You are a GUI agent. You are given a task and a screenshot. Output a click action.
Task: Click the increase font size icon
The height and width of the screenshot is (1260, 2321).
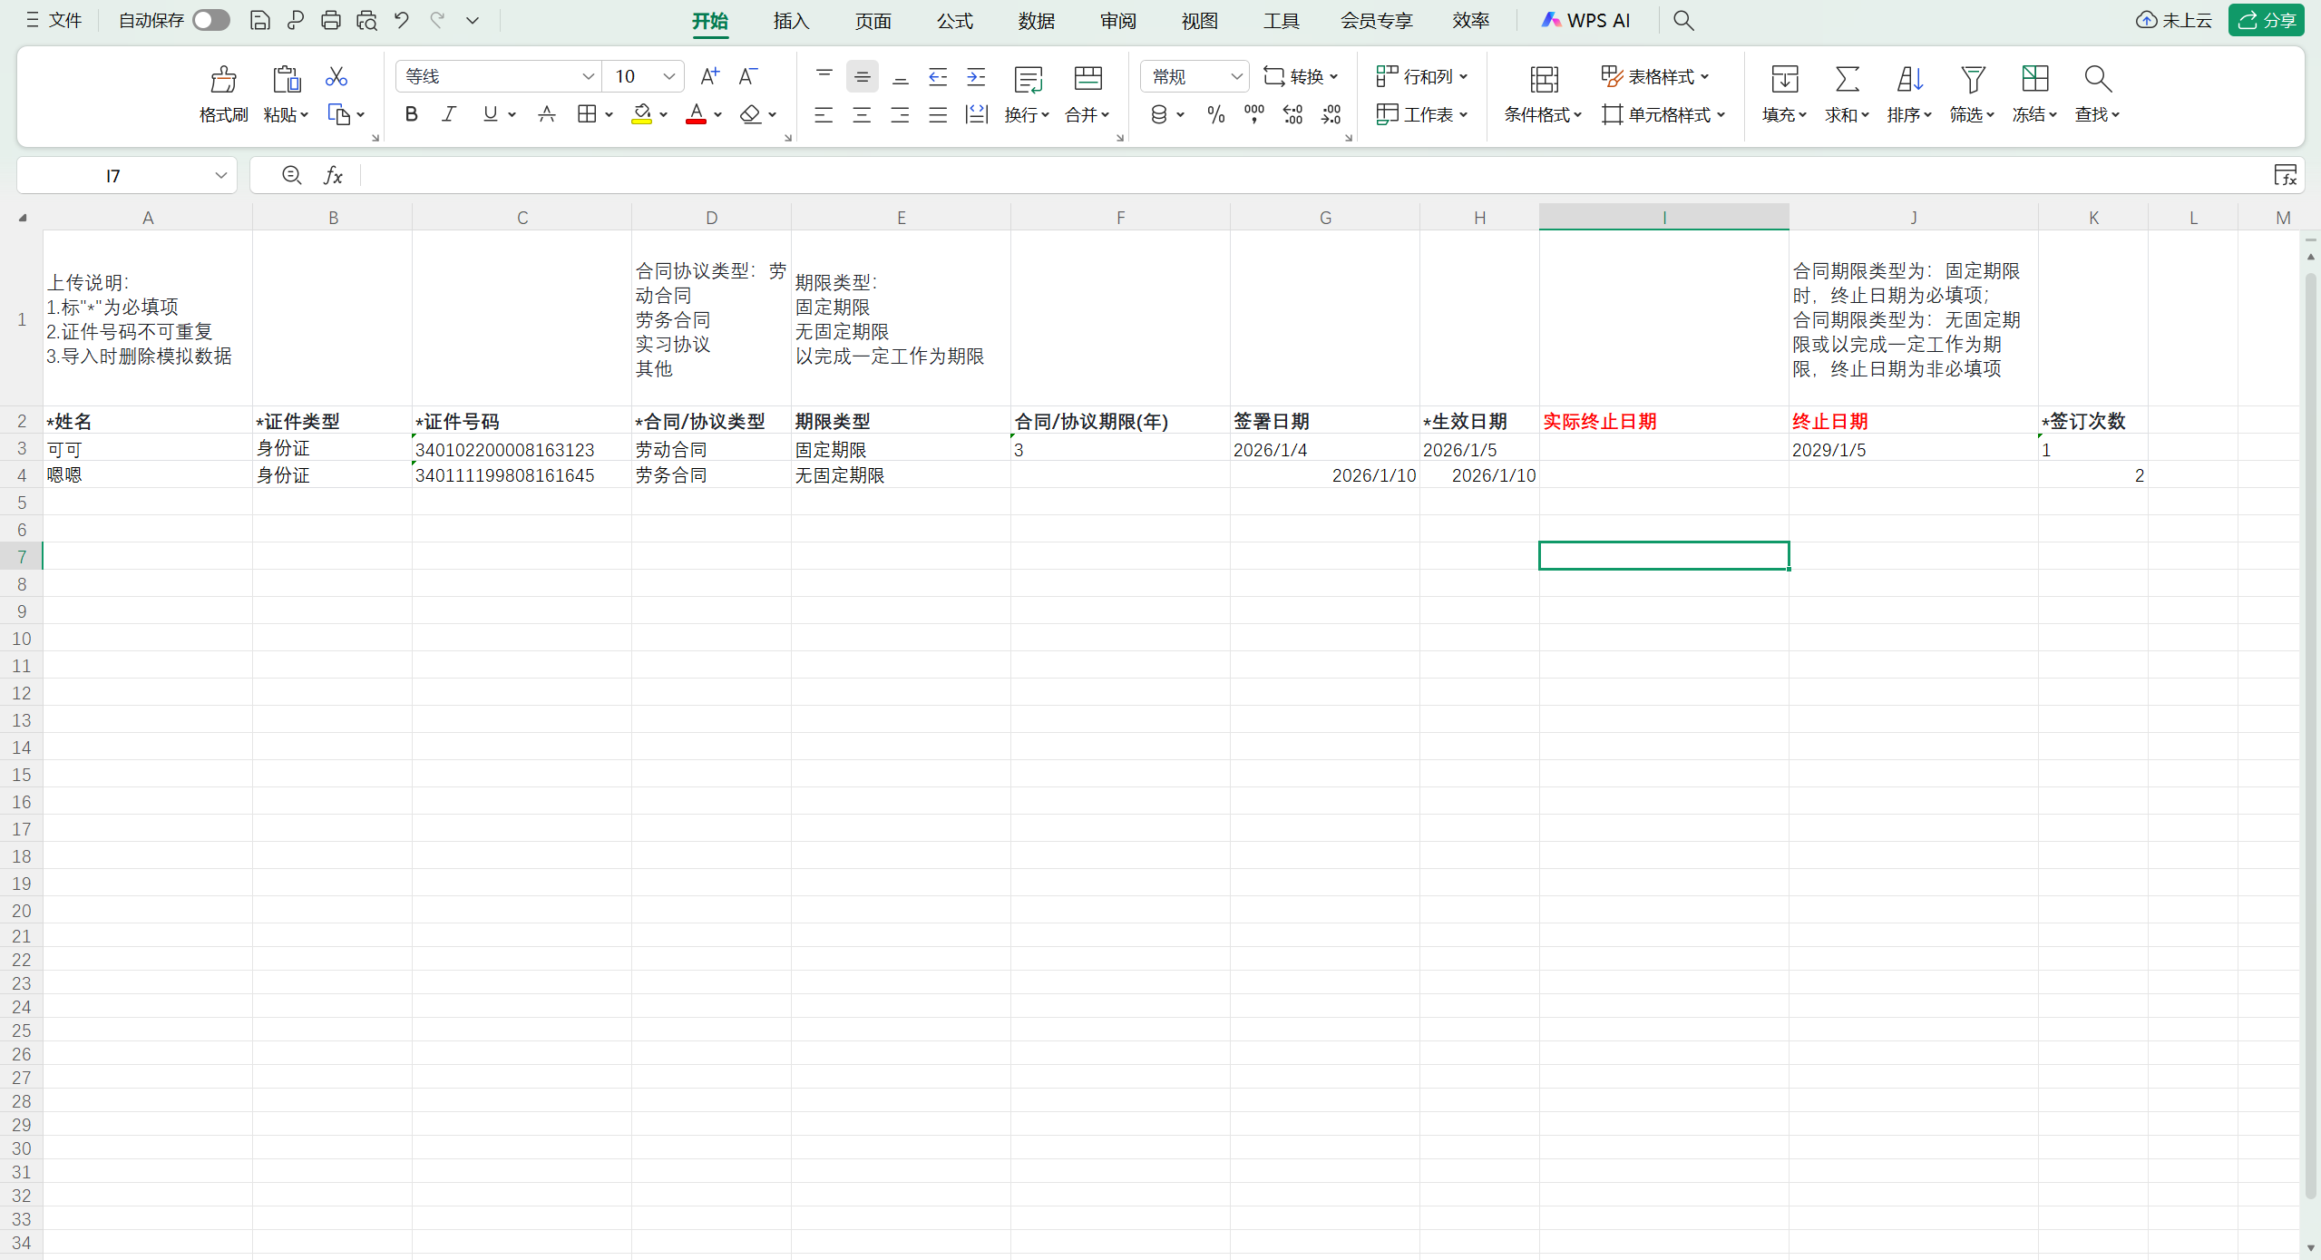pos(709,77)
